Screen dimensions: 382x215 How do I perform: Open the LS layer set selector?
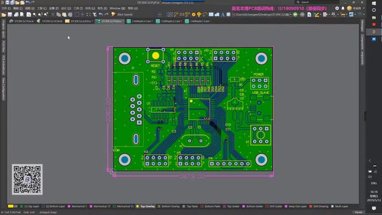[13, 207]
